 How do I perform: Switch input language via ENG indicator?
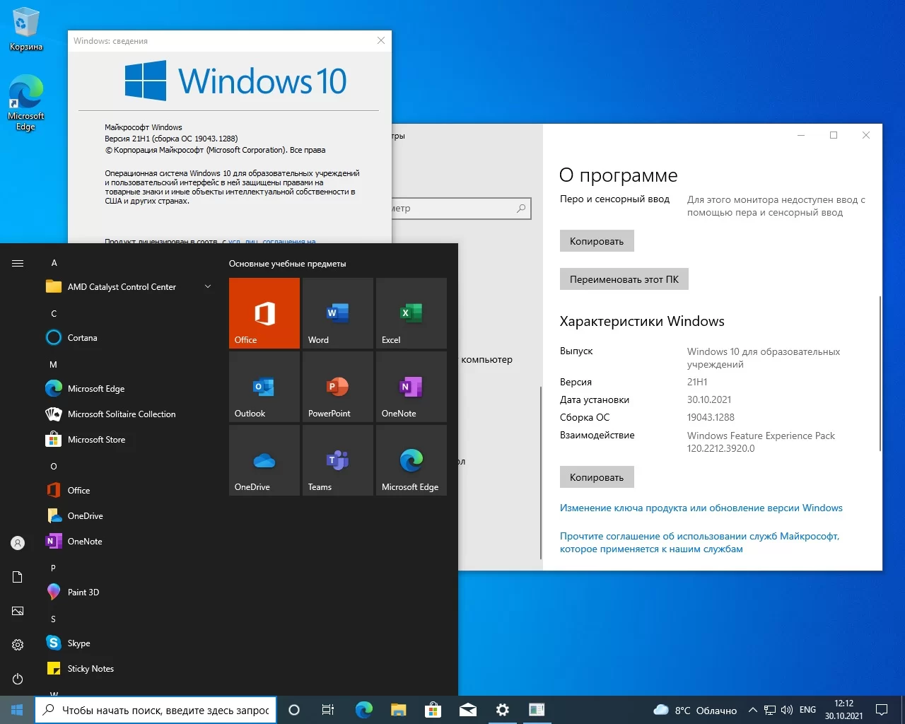click(x=807, y=710)
